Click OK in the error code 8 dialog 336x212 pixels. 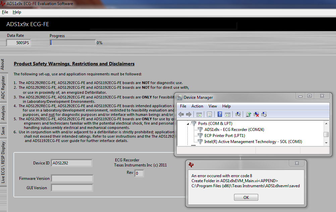246,197
